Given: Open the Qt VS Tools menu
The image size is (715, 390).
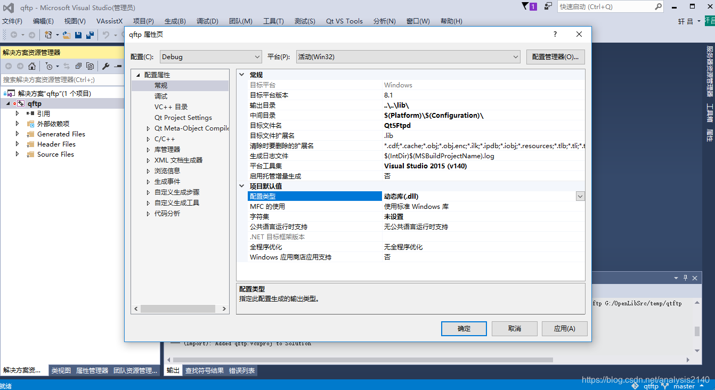Looking at the screenshot, I should pyautogui.click(x=344, y=21).
